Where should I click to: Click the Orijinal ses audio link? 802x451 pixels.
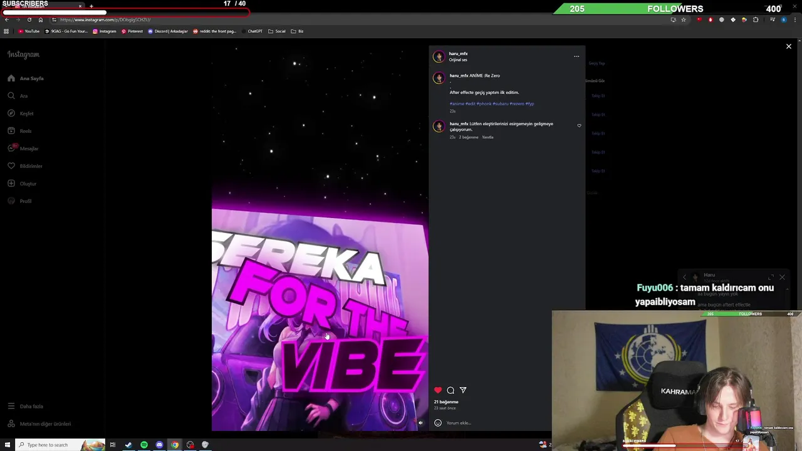pos(458,60)
